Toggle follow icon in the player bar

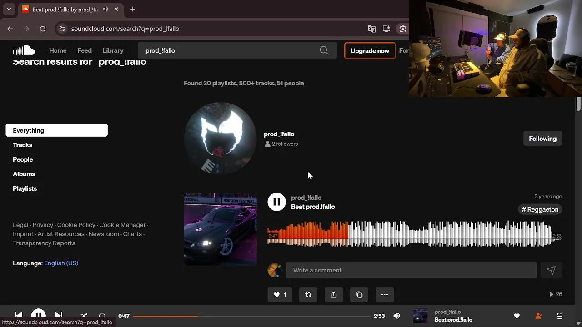(538, 316)
